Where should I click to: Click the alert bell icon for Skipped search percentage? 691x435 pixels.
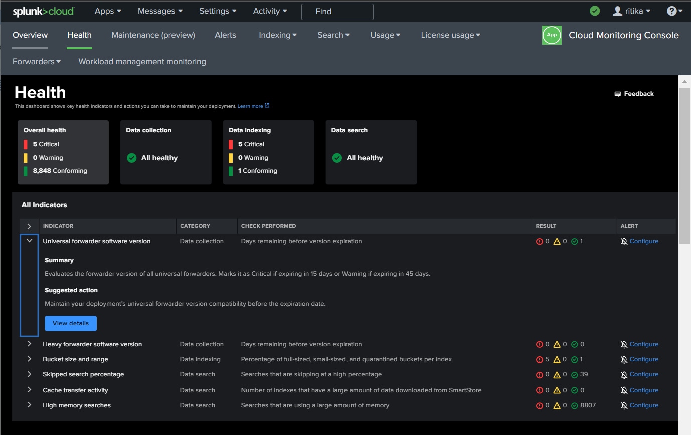coord(624,375)
